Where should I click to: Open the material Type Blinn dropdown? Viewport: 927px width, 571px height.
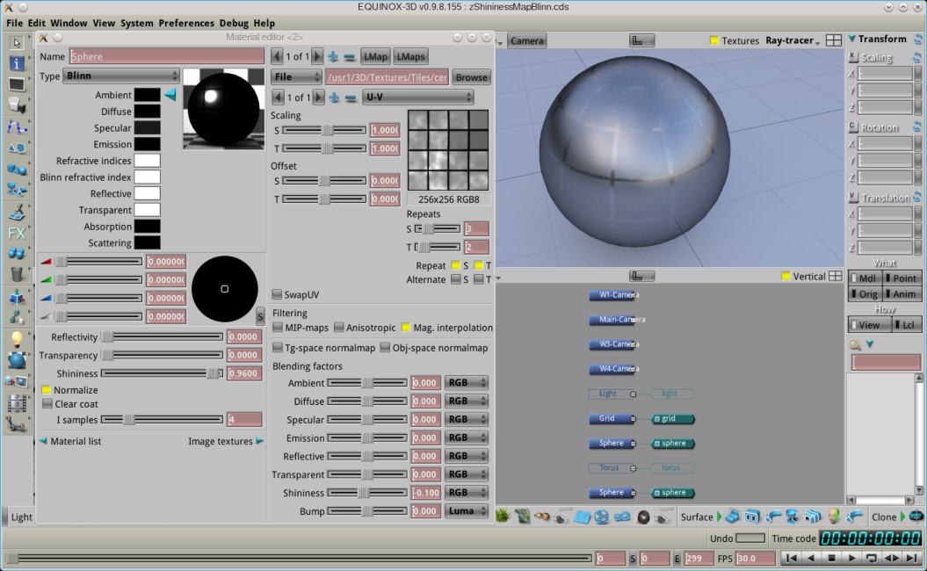[x=121, y=76]
